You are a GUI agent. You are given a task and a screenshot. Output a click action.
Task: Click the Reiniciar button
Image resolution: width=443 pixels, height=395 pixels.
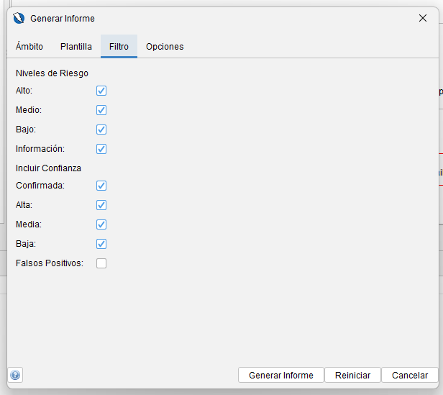coord(352,375)
